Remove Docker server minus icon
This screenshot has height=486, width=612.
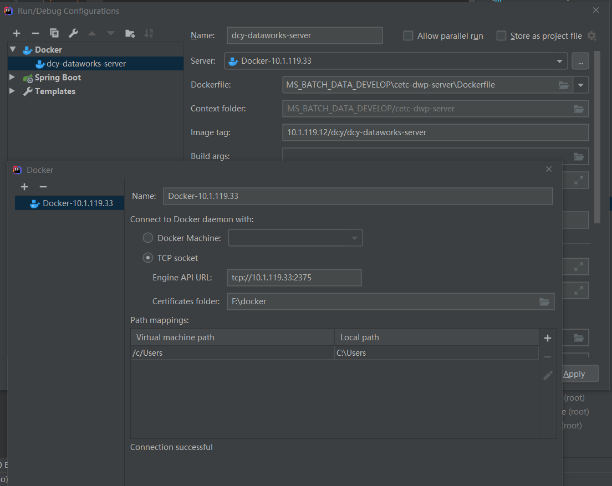click(x=43, y=187)
